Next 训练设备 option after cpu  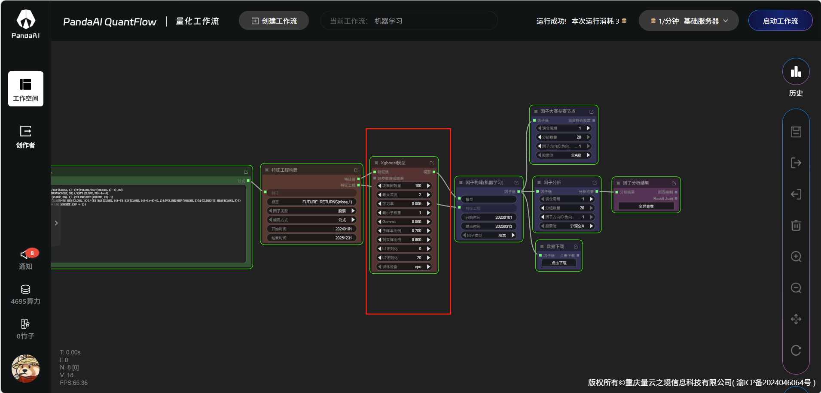pos(428,267)
